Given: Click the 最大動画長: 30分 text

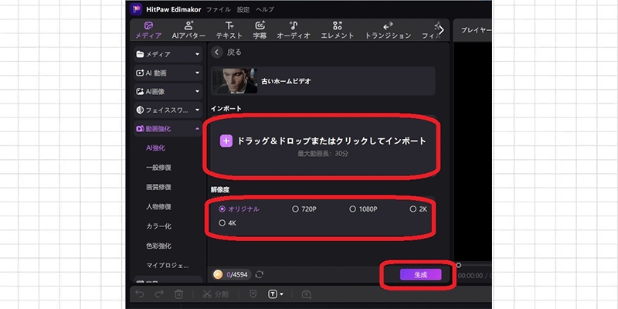Looking at the screenshot, I should click(323, 153).
